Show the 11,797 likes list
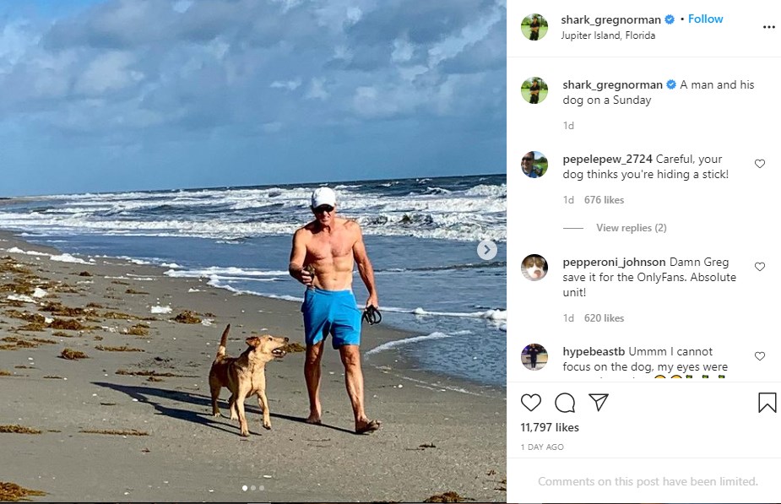 coord(550,428)
